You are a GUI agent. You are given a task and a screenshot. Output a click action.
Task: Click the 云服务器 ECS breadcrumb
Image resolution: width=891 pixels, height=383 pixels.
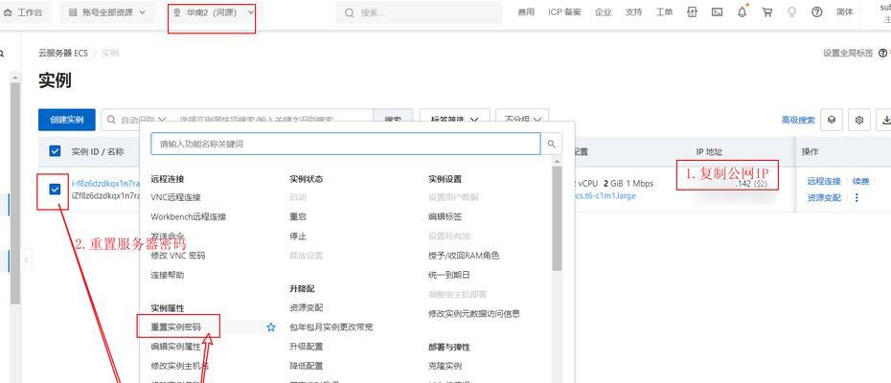tap(63, 53)
